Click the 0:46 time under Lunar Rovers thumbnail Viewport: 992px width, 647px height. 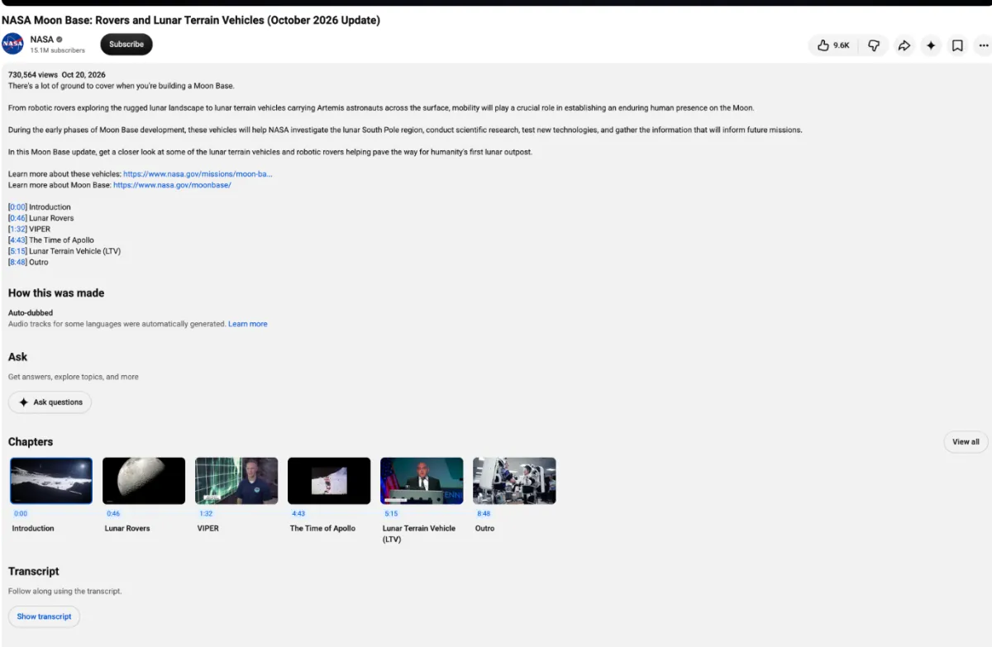pos(113,514)
